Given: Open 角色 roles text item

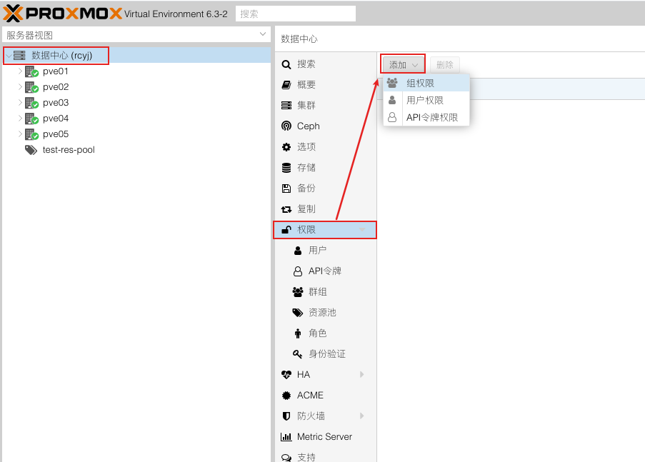Looking at the screenshot, I should (x=318, y=333).
